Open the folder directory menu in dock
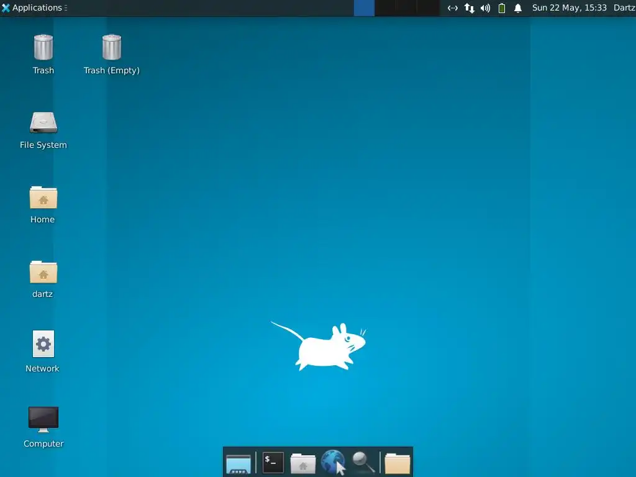 [x=397, y=463]
